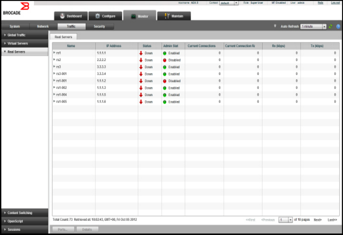Open the Auto Refresh interval dropdown
Image resolution: width=343 pixels, height=235 pixels.
[x=324, y=26]
